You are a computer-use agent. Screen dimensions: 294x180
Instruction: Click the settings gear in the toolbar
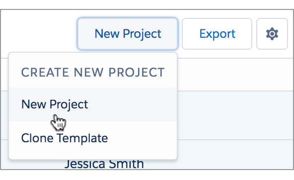tap(272, 34)
